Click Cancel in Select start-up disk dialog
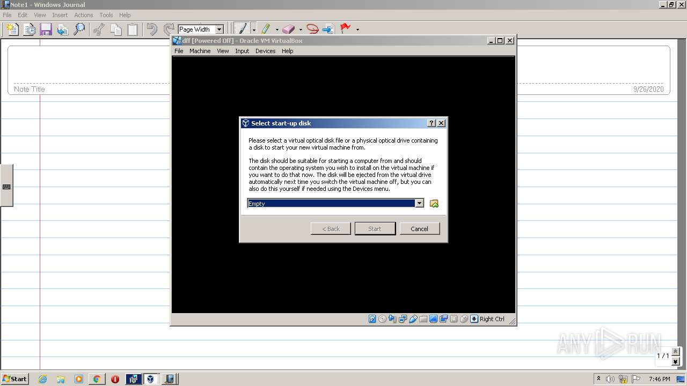 click(x=419, y=228)
